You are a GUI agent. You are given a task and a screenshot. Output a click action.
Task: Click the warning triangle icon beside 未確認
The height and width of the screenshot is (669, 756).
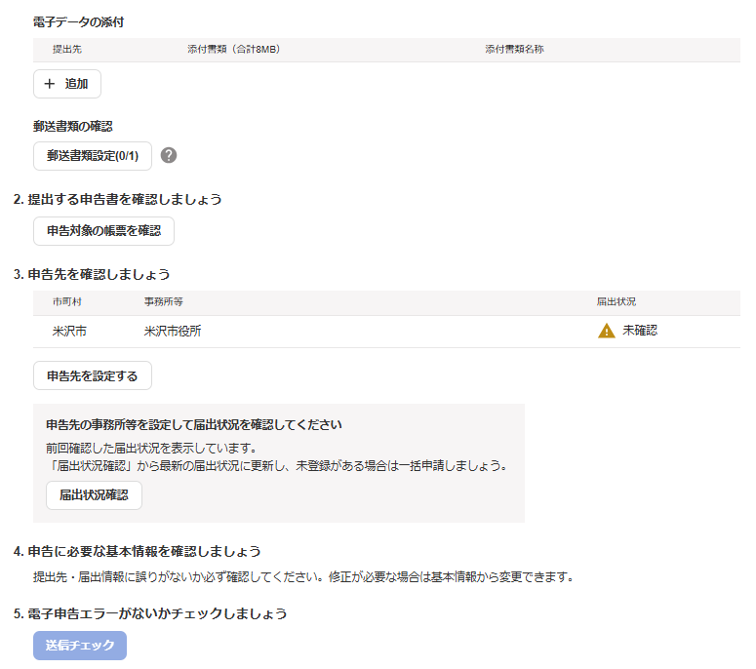[x=607, y=332]
